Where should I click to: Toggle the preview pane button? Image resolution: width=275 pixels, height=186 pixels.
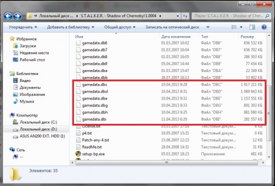pyautogui.click(x=252, y=27)
